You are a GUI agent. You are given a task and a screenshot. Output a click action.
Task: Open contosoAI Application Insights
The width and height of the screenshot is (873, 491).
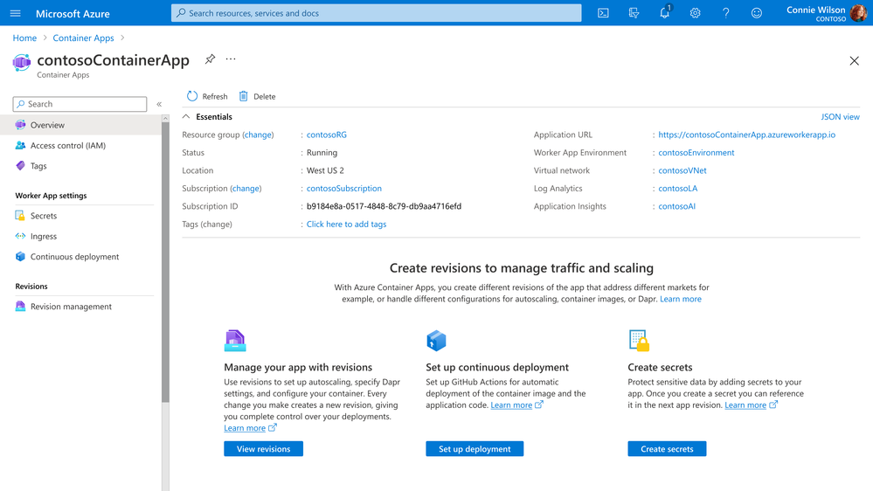(676, 206)
